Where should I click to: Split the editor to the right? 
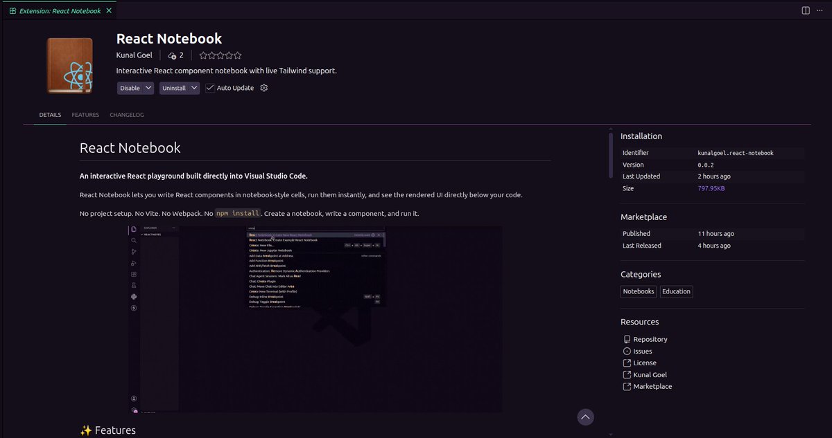point(806,10)
